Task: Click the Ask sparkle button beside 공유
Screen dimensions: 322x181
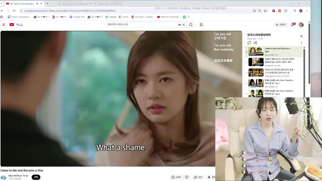Action: click(211, 177)
